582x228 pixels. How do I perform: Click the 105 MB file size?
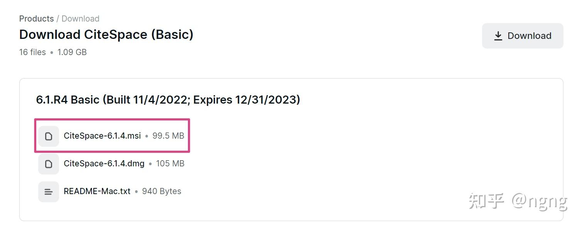coord(170,164)
